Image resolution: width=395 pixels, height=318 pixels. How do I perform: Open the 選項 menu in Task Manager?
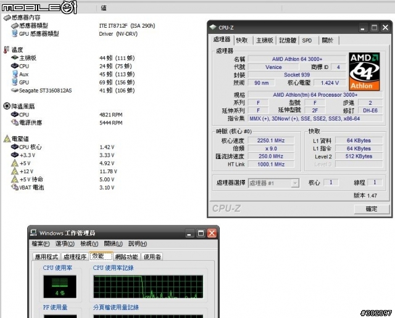(65, 244)
